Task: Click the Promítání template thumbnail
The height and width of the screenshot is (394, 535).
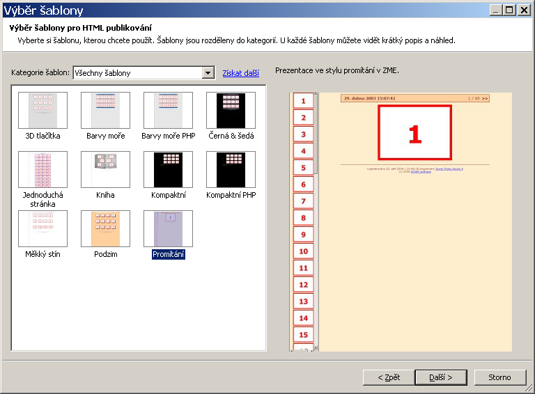Action: tap(168, 229)
